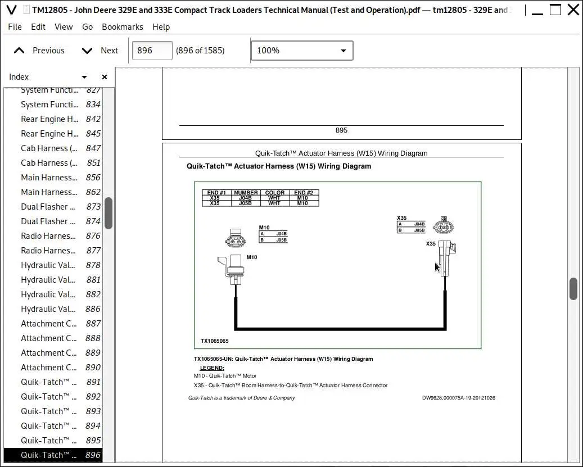
Task: Select index entry Quik-Tatch page 891
Action: click(x=53, y=382)
